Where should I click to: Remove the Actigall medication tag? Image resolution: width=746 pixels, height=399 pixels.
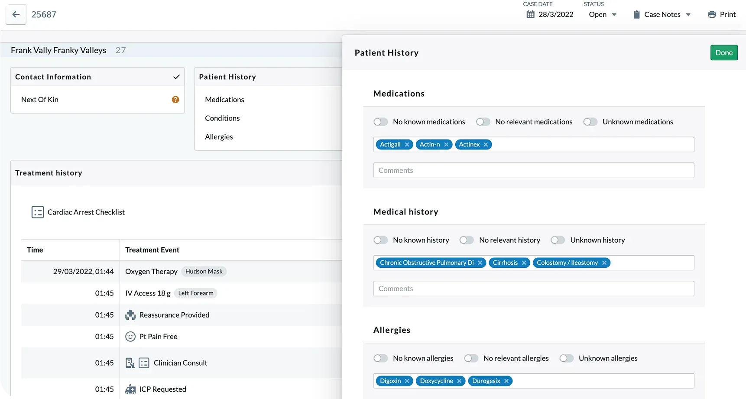[407, 145]
